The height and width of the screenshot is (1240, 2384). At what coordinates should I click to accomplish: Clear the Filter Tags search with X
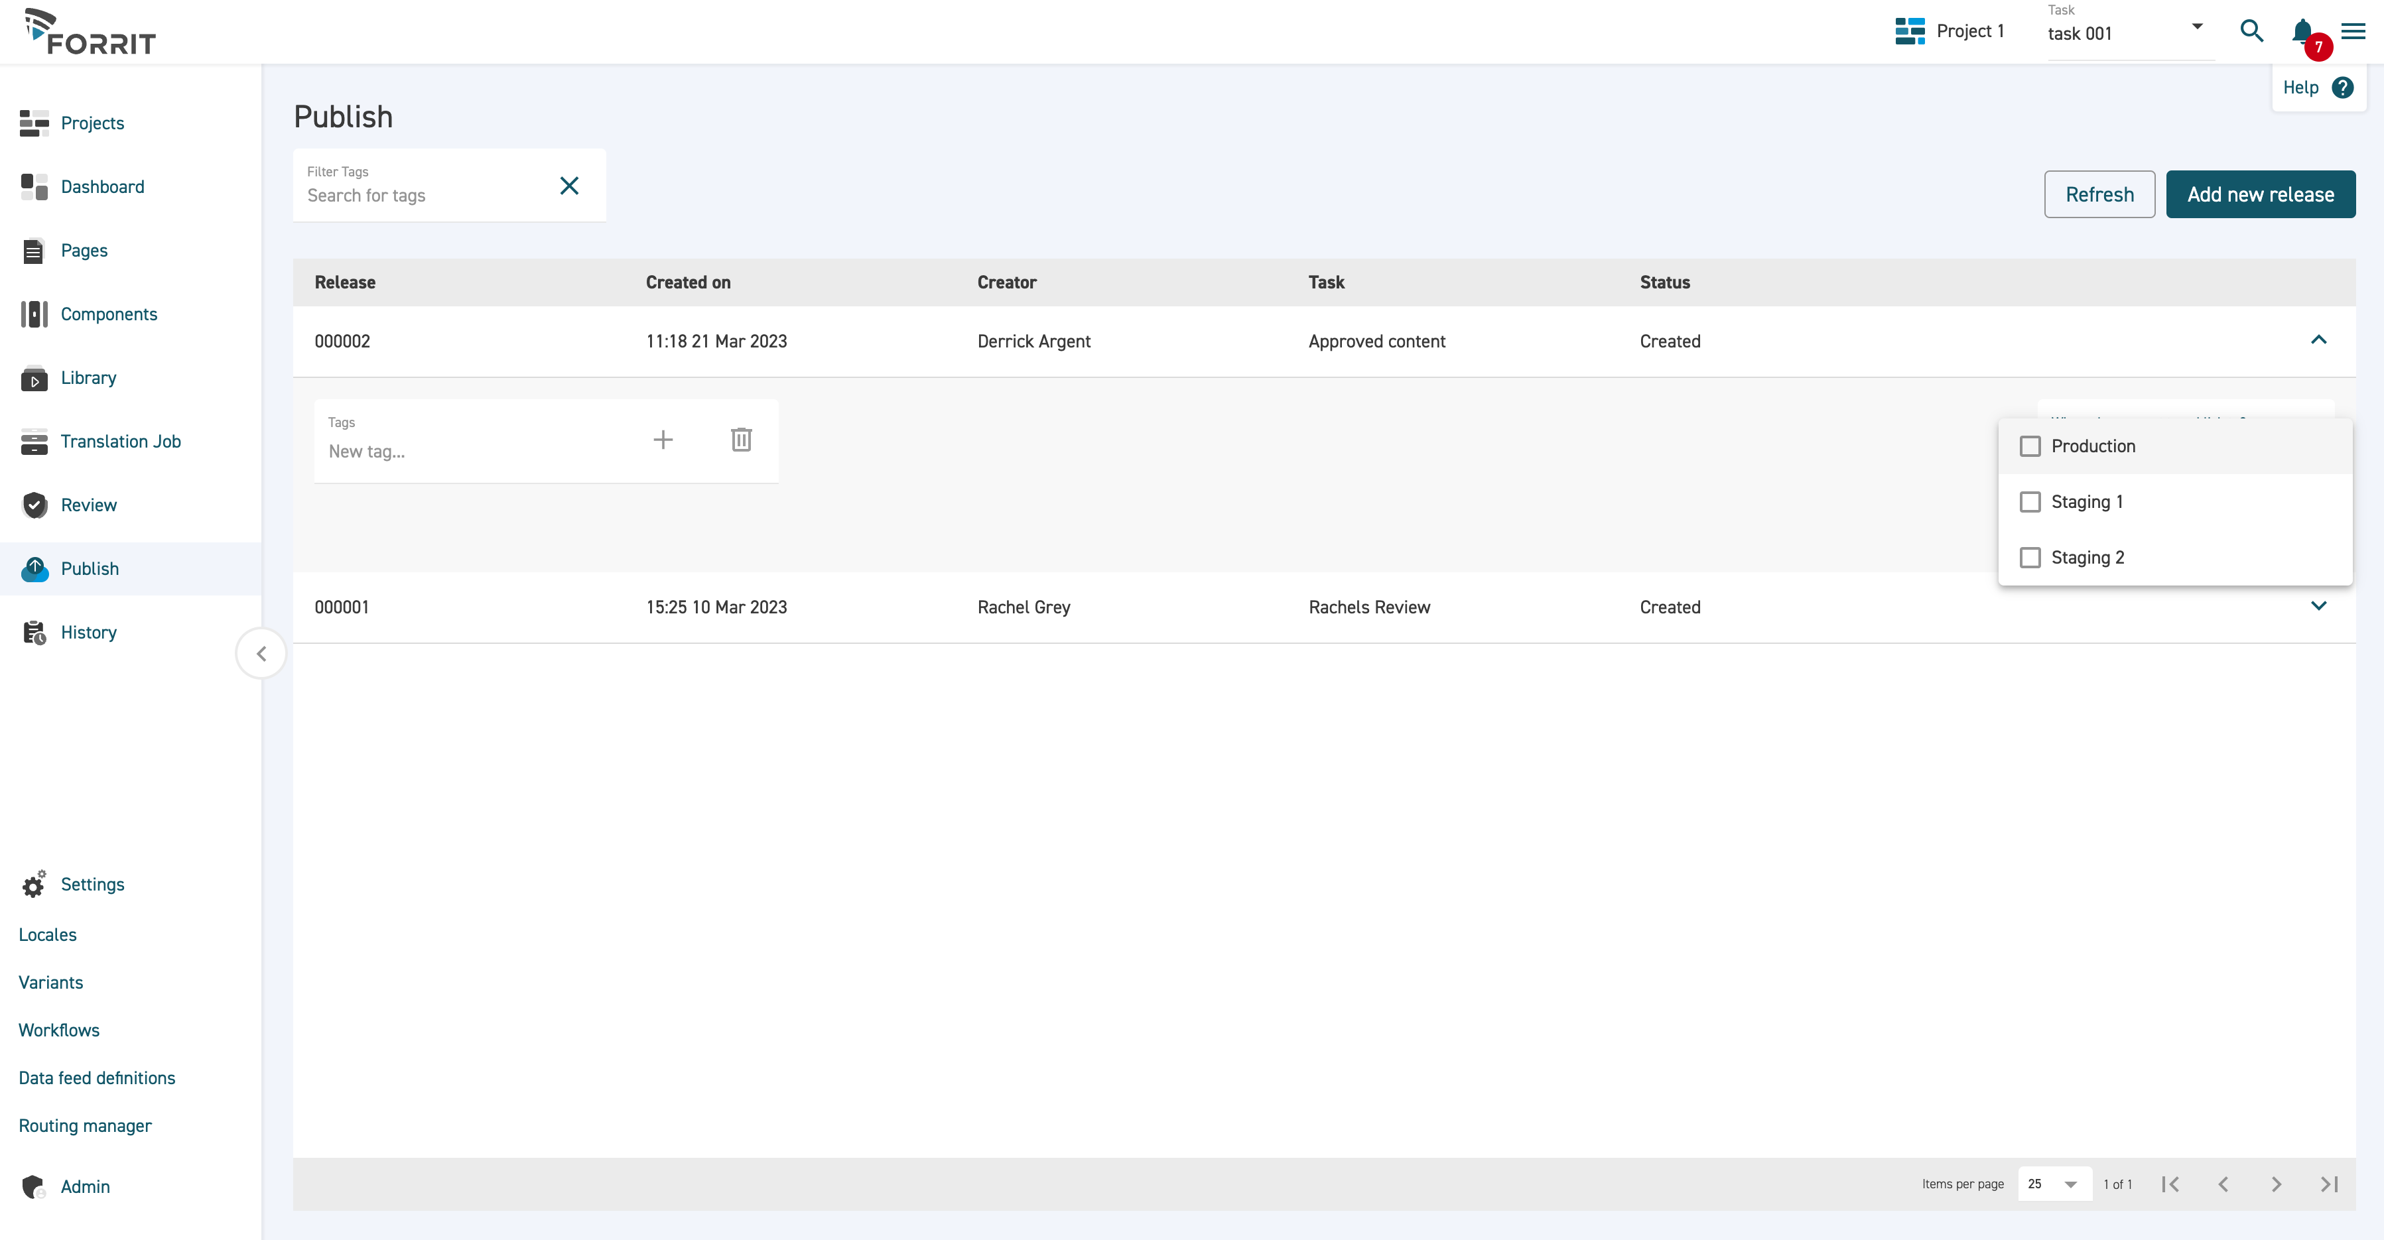tap(569, 186)
